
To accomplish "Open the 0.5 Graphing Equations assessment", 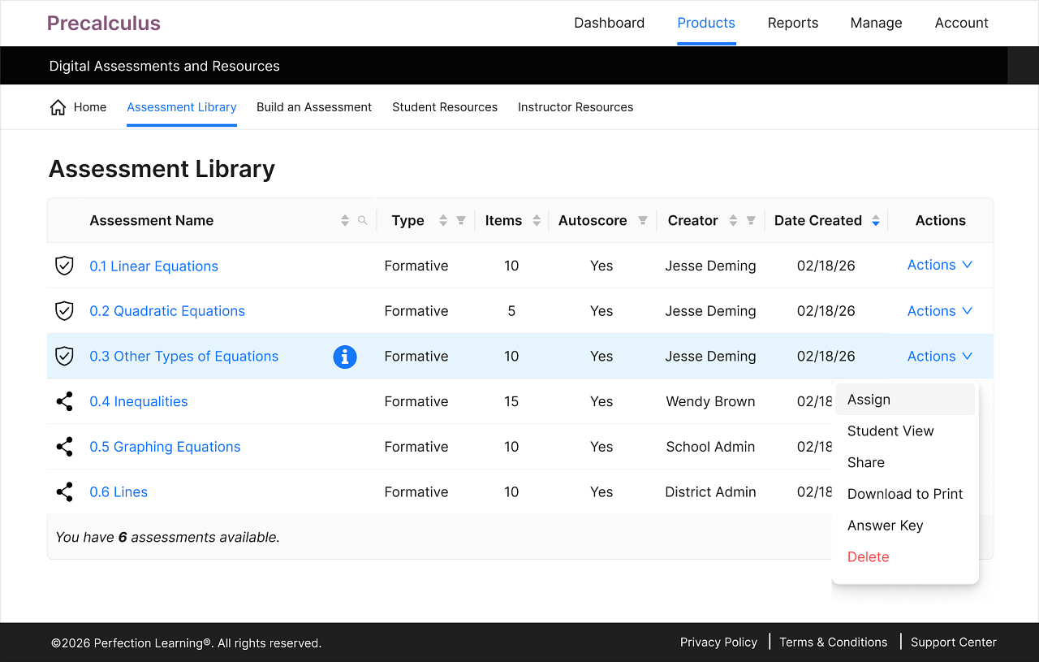I will [x=165, y=447].
